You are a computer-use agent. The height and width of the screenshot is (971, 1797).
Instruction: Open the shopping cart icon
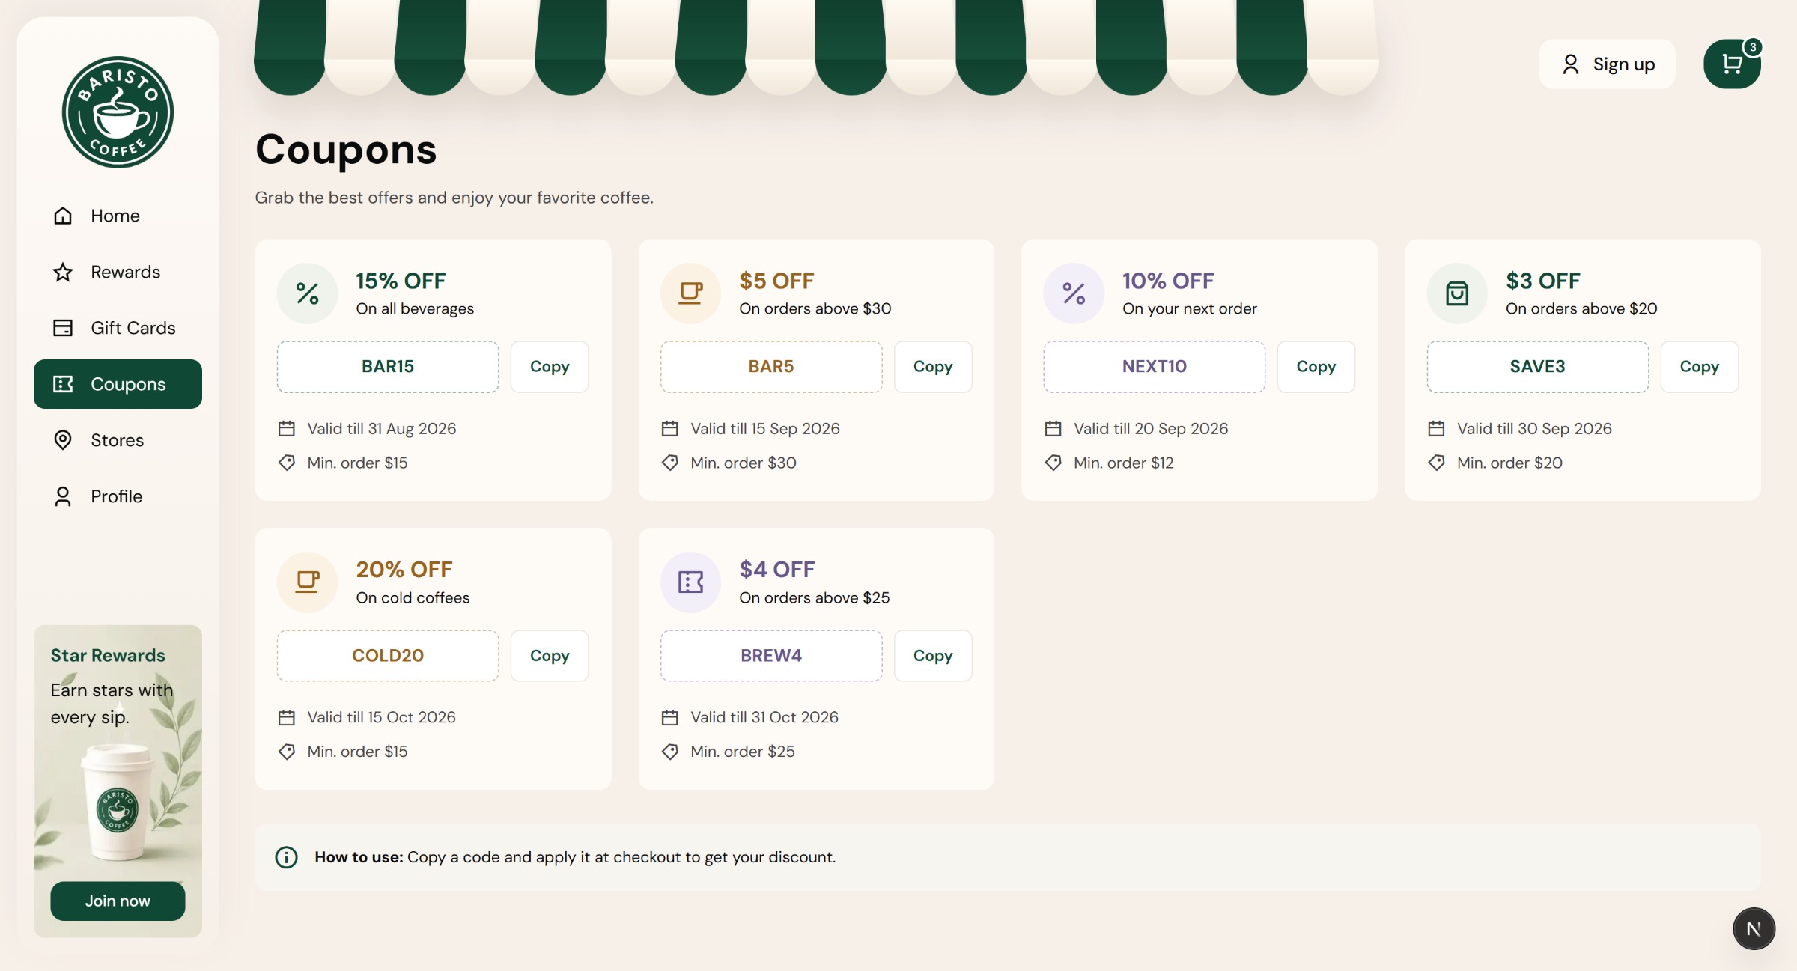(1732, 64)
